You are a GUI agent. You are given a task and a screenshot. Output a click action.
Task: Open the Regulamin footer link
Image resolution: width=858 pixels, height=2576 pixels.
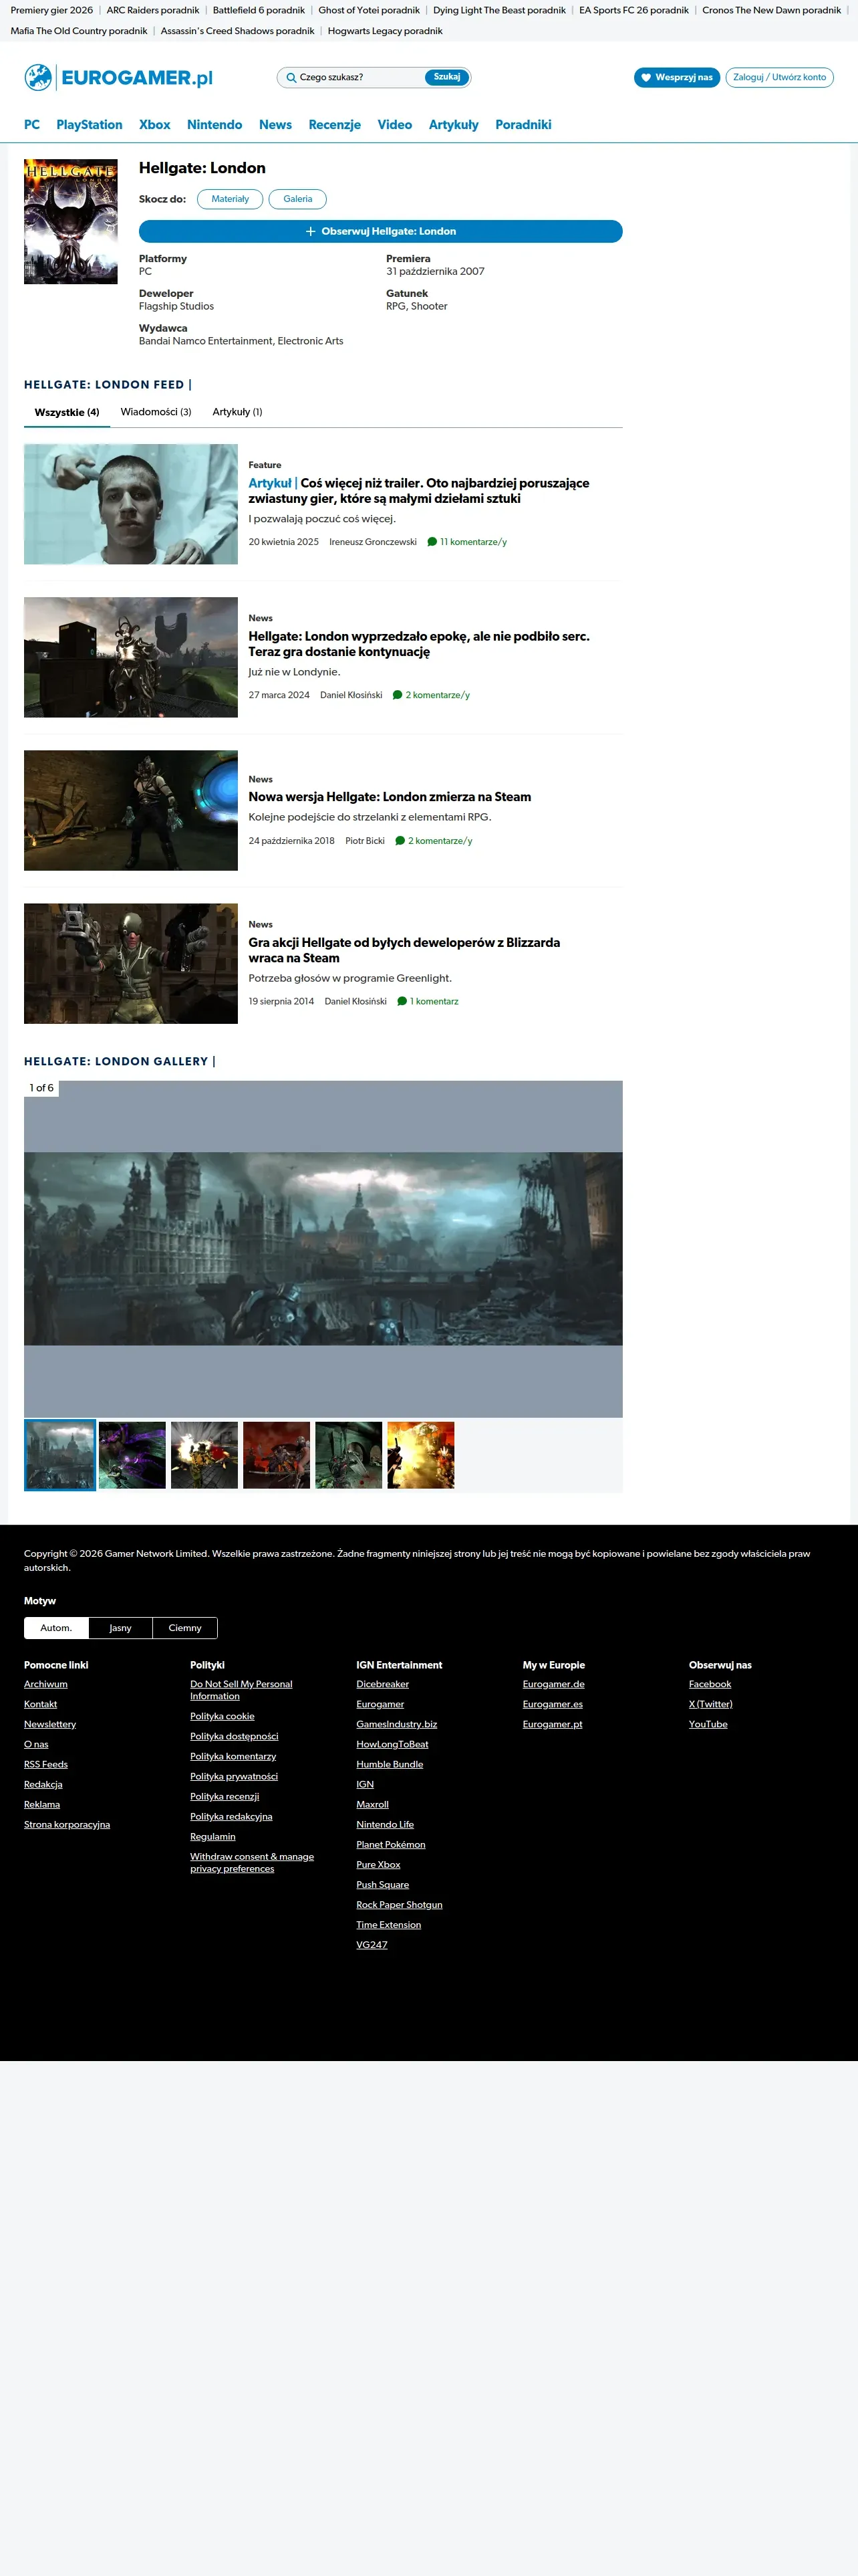212,1836
